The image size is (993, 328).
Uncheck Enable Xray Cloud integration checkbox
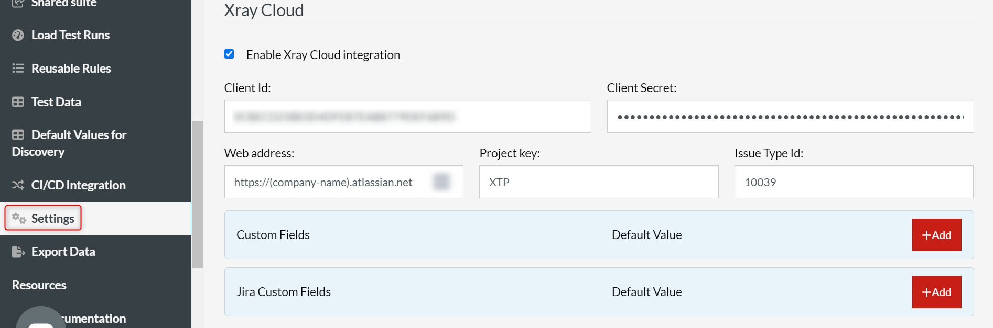coord(229,54)
